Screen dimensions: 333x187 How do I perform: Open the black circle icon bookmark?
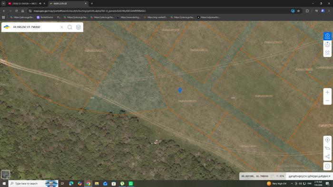208,18
